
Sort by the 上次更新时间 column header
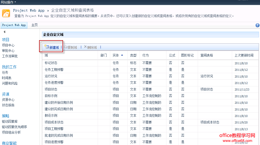pos(244,55)
